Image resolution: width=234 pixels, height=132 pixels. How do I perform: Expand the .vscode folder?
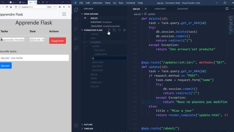coord(84,34)
